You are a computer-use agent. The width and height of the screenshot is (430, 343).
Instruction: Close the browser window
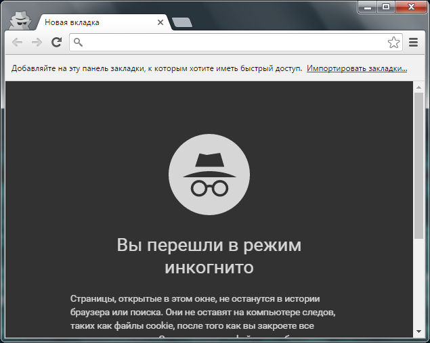411,7
